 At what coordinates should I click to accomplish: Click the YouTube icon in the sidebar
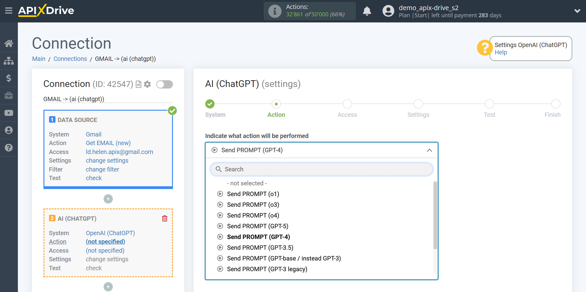tap(9, 113)
